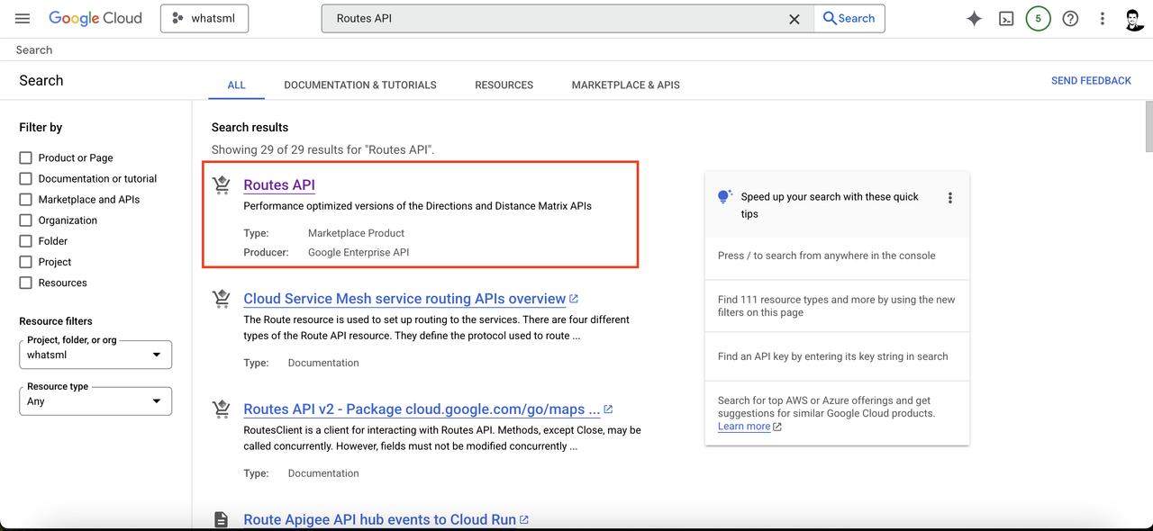Click cart icon beside Routes API v2 result

click(221, 409)
